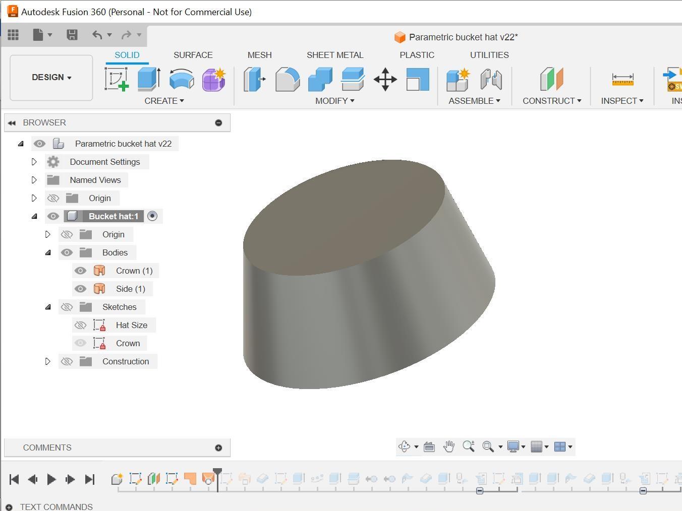Expand the TEXT COMMANDS panel
The width and height of the screenshot is (682, 511).
pos(9,507)
